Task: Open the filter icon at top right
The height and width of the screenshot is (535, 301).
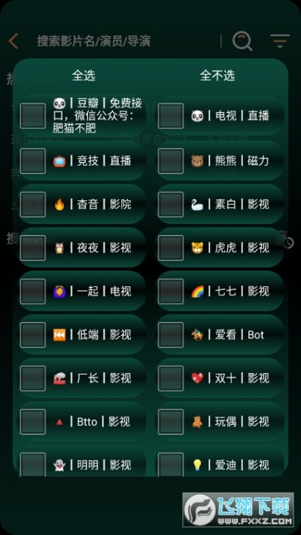Action: 280,41
